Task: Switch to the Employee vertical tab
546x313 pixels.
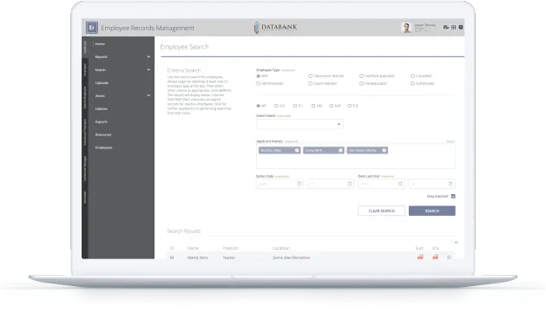Action: 84,69
